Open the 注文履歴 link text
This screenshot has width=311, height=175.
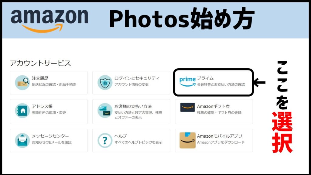coord(40,78)
